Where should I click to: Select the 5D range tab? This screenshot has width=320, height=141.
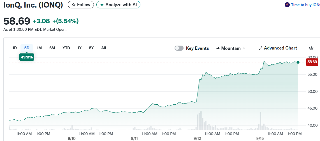tap(27, 48)
